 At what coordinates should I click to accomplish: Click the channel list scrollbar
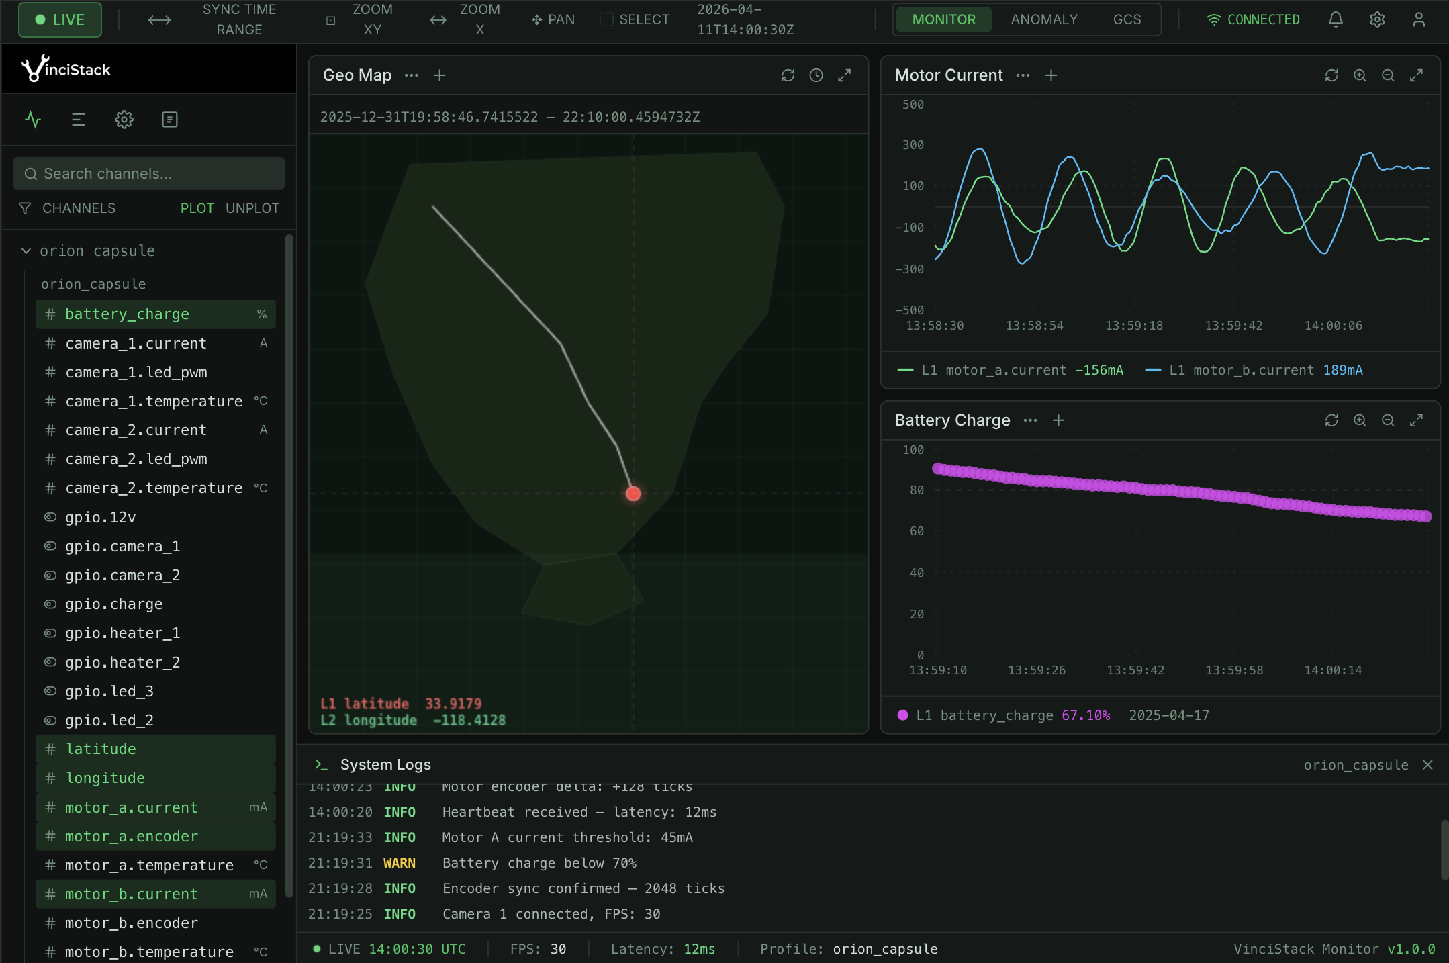click(289, 565)
